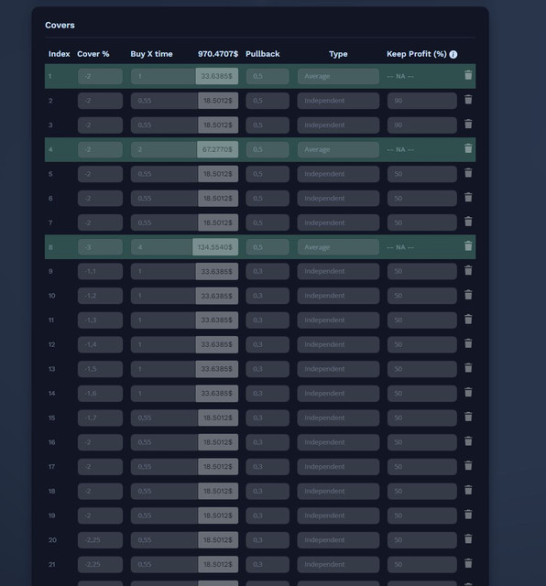Edit Pullback field in row 19
This screenshot has width=546, height=586.
click(268, 515)
